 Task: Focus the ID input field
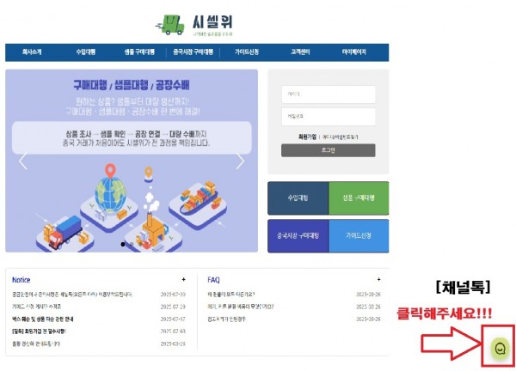[329, 94]
